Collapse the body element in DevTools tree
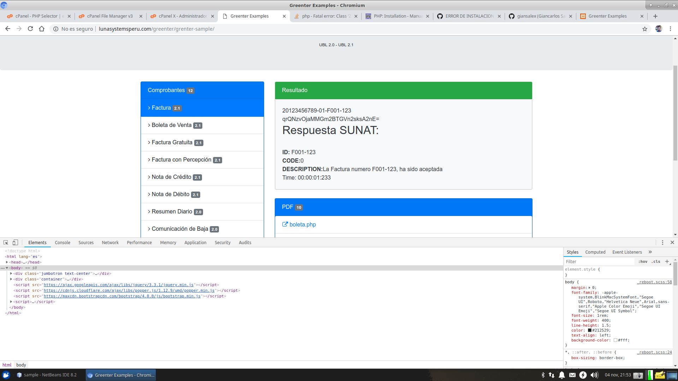Viewport: 678px width, 381px height. tap(6, 268)
